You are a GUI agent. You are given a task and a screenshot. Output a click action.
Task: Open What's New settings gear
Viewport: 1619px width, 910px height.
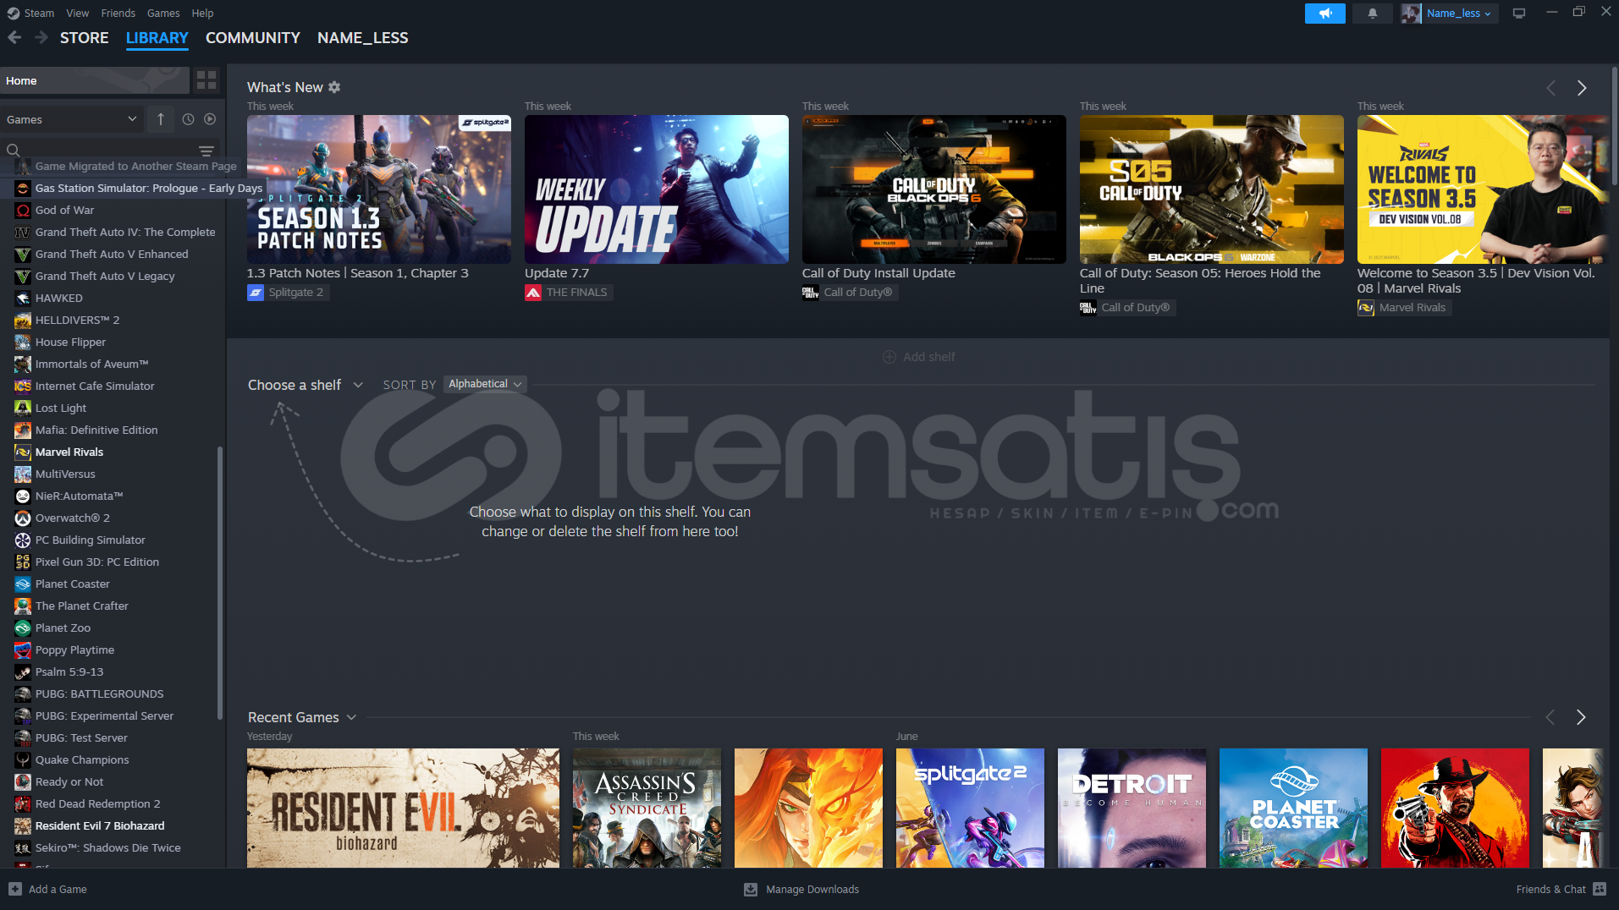coord(334,87)
